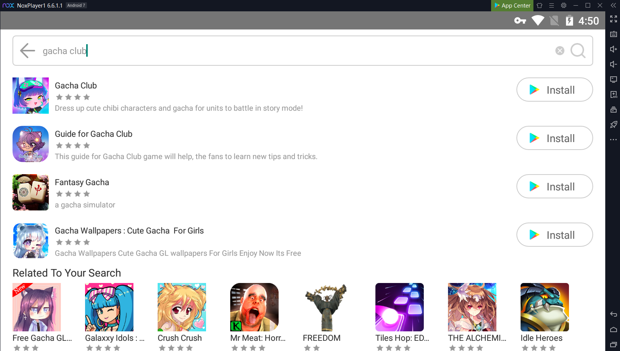Screen dimensions: 620x351
Task: Decrease volume using sidebar speaker minus icon
Action: (613, 64)
